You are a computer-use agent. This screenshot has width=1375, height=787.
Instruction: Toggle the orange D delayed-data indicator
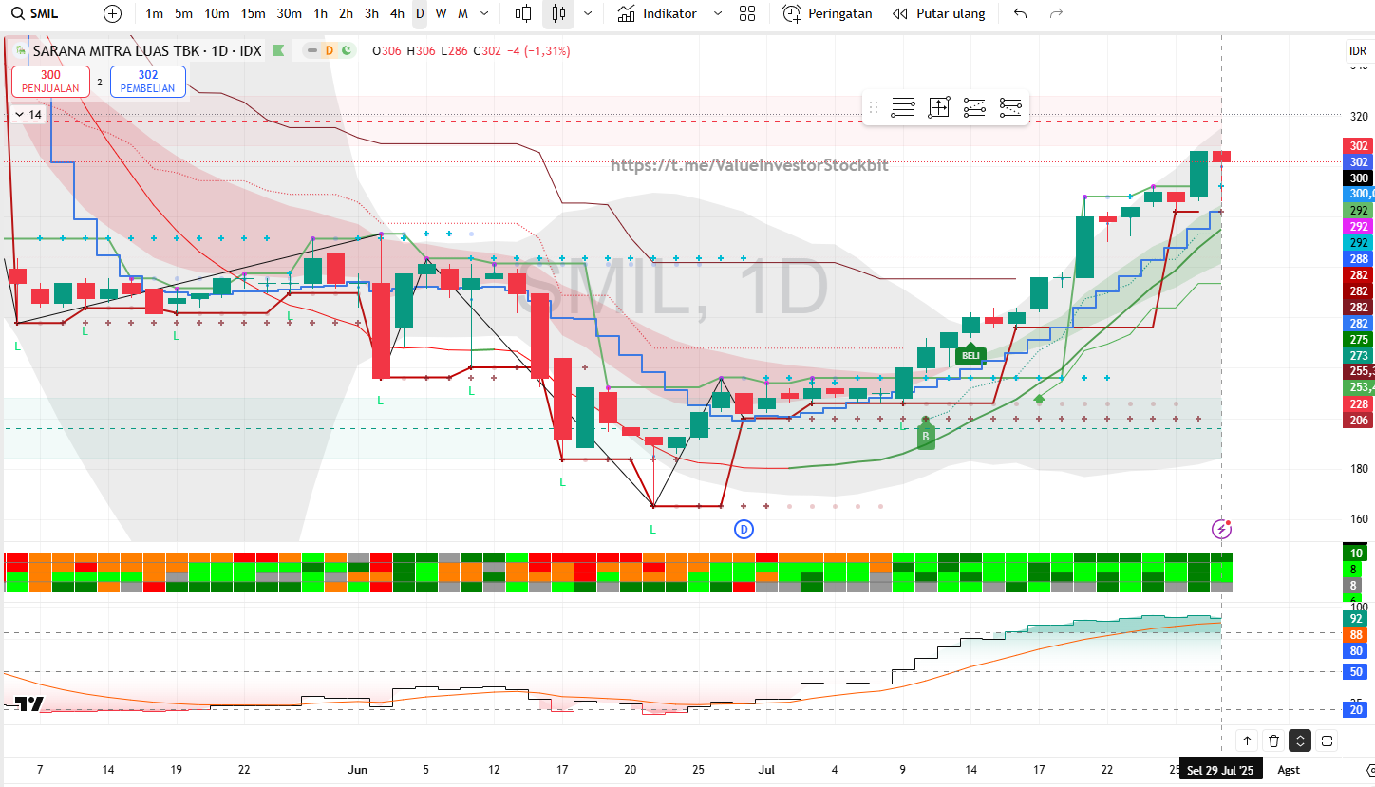click(x=330, y=50)
